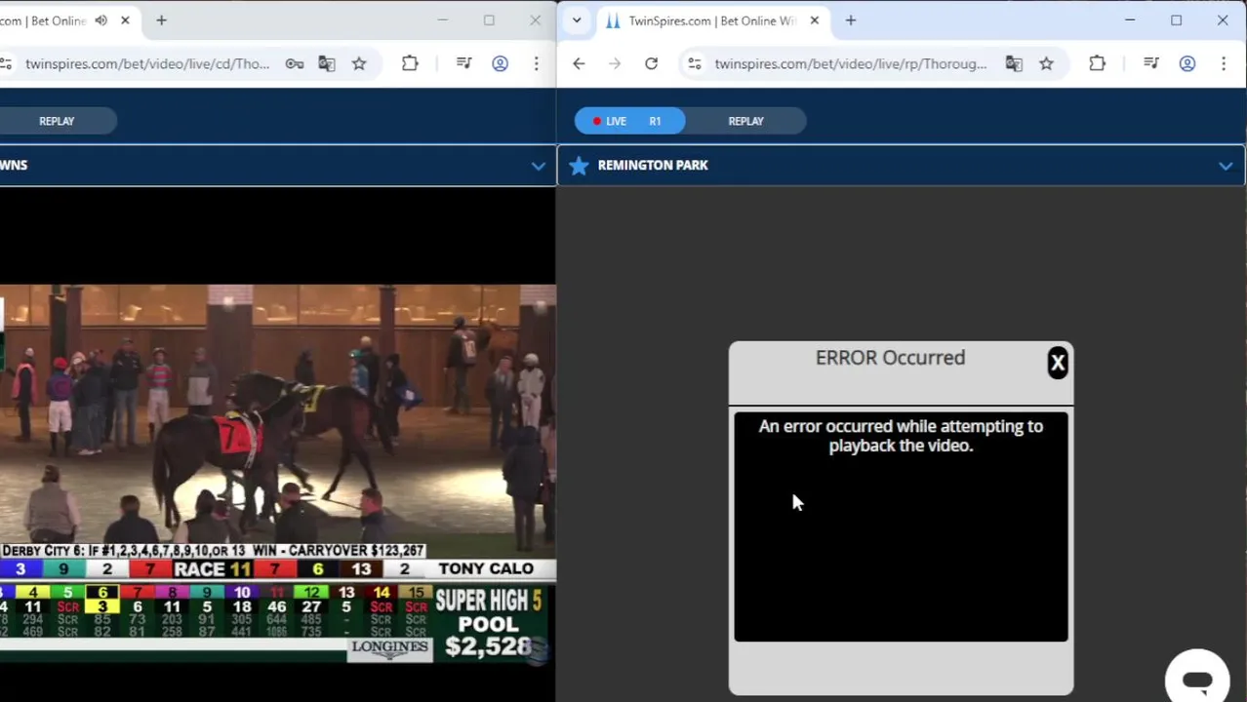Click the ERROR Occurred dialog title
Screen dimensions: 1247x702
(890, 358)
